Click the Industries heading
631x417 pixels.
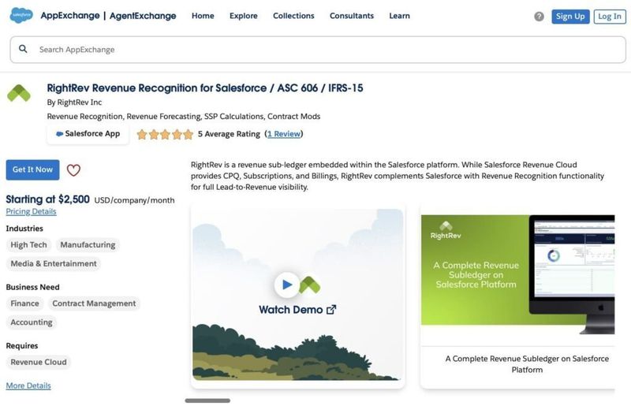pos(24,229)
